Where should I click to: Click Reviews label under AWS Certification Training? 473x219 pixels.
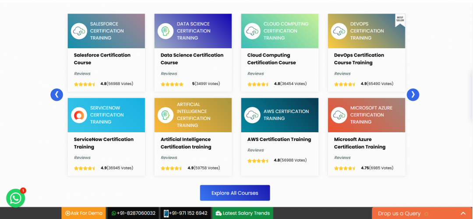click(255, 150)
